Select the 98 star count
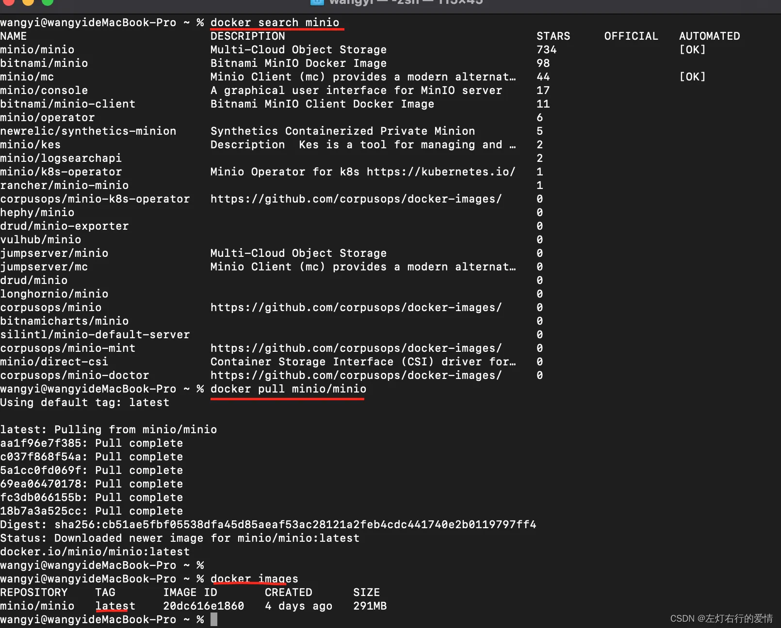The image size is (781, 628). 543,63
